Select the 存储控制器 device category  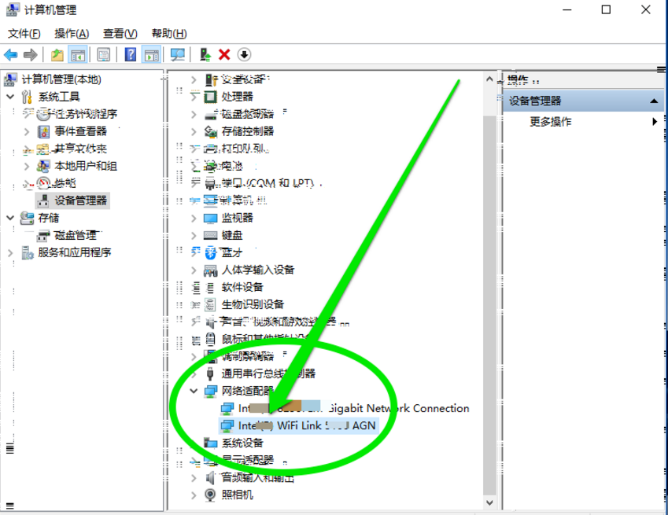click(x=248, y=131)
